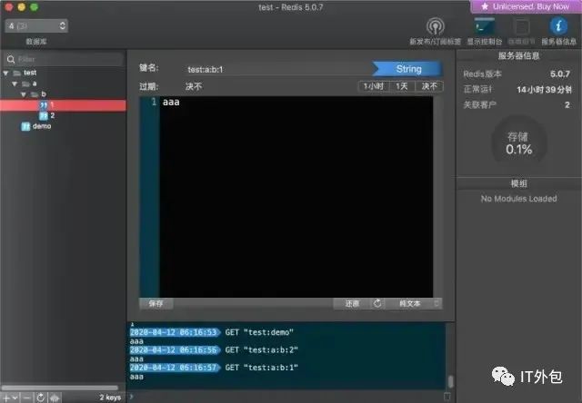Click the string icon beside key 2
The image size is (582, 403).
[x=44, y=116]
